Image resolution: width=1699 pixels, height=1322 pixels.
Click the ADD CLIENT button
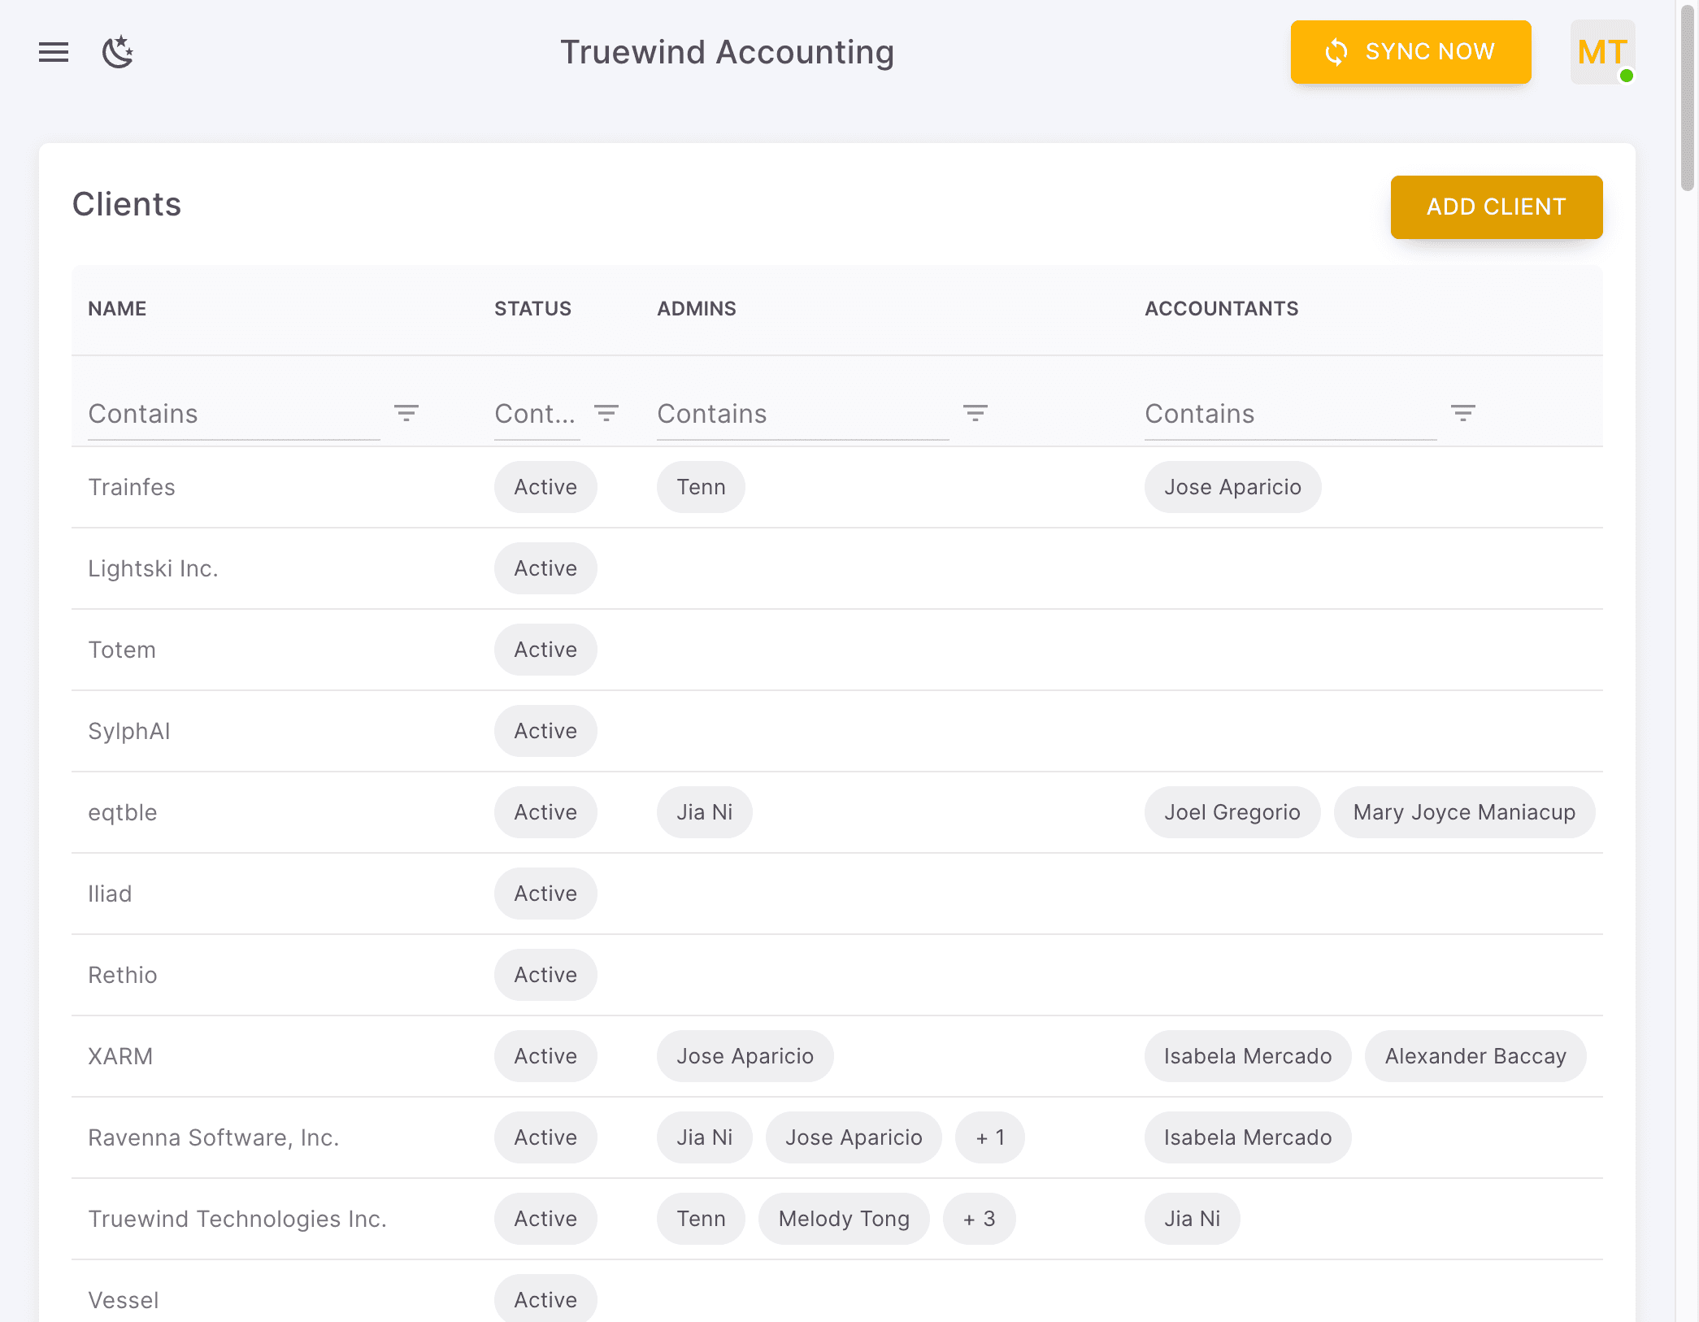[1496, 207]
